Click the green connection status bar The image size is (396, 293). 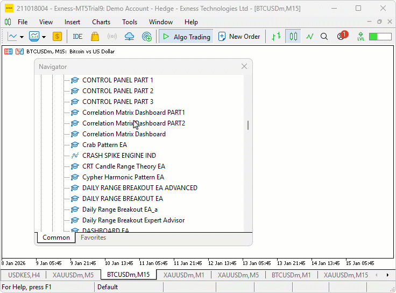(380, 37)
